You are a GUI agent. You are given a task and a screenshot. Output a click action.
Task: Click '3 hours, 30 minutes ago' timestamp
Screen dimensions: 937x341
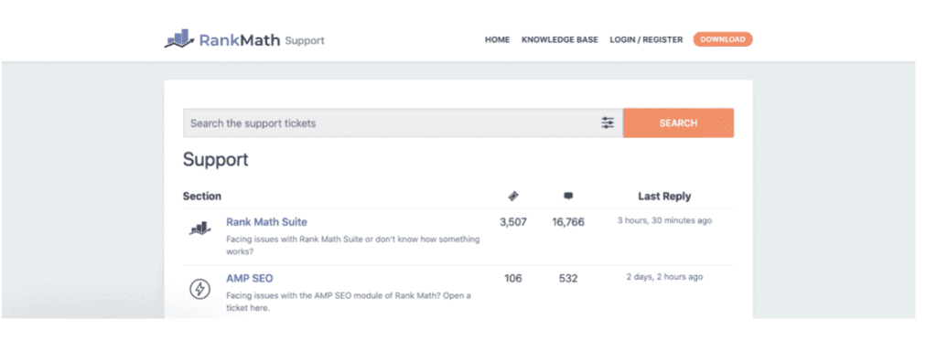pos(664,220)
